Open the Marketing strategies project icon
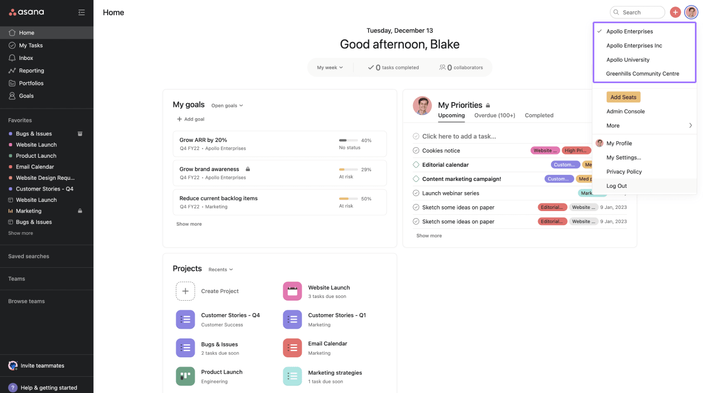 tap(292, 376)
